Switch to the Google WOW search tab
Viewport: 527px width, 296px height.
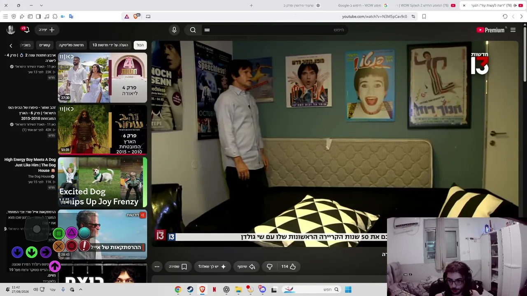[x=362, y=5]
